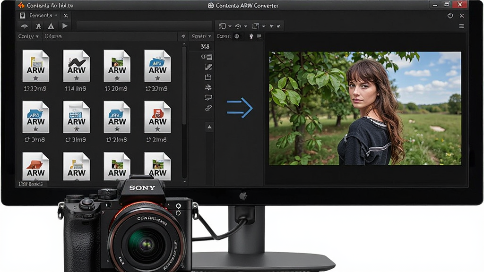484x272 pixels.
Task: Click the first tool icon below the 318 field
Action: [207, 57]
